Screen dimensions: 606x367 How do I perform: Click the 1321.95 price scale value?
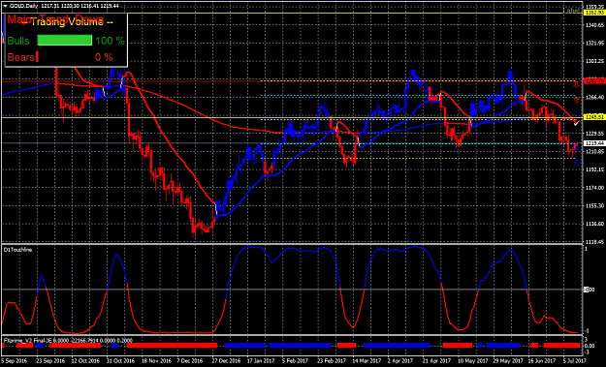click(x=594, y=44)
